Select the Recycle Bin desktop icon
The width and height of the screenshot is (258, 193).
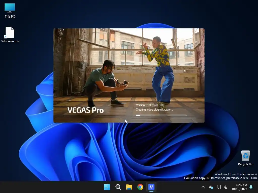point(245,158)
